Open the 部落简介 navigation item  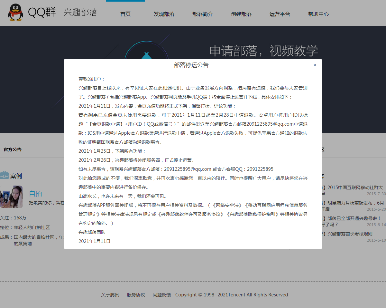[x=203, y=14]
